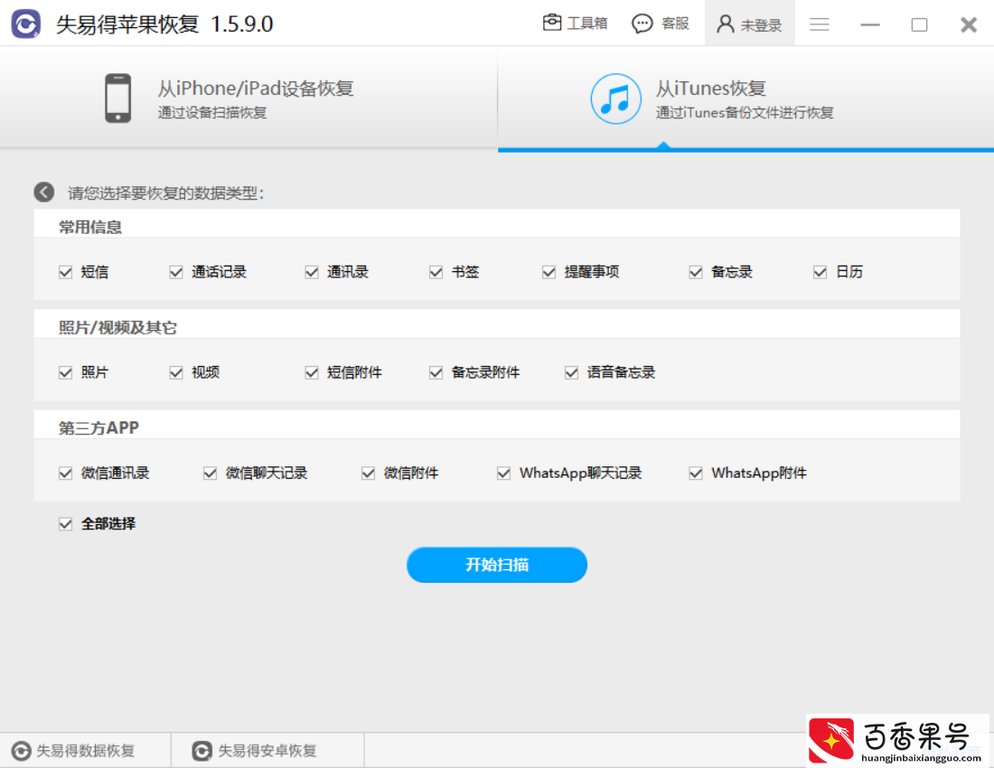Toggle the 短信附件 checkbox
This screenshot has height=768, width=994.
click(x=311, y=372)
